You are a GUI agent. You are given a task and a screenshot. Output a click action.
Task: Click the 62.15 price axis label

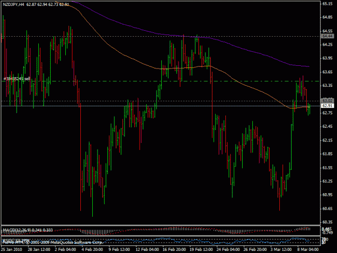(x=327, y=140)
